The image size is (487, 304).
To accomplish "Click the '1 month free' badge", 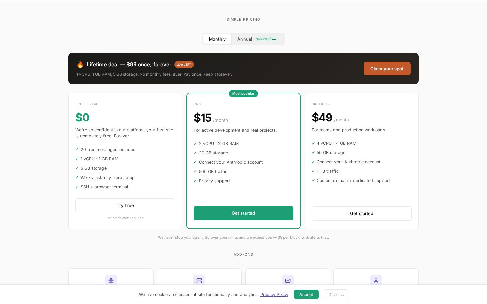I will coord(266,39).
